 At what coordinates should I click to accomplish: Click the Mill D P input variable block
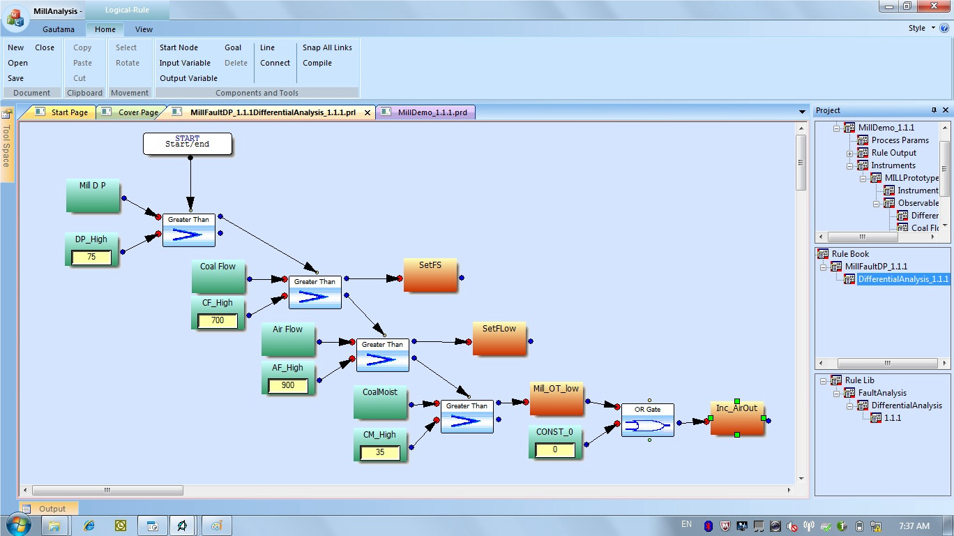[x=93, y=195]
